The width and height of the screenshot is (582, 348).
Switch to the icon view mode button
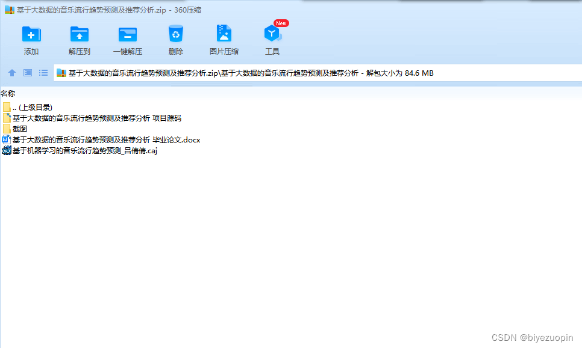28,73
